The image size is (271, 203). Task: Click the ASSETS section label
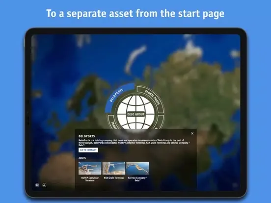[x=82, y=158]
